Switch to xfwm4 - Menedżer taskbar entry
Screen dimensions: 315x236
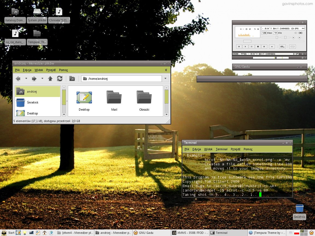pyautogui.click(x=75, y=233)
